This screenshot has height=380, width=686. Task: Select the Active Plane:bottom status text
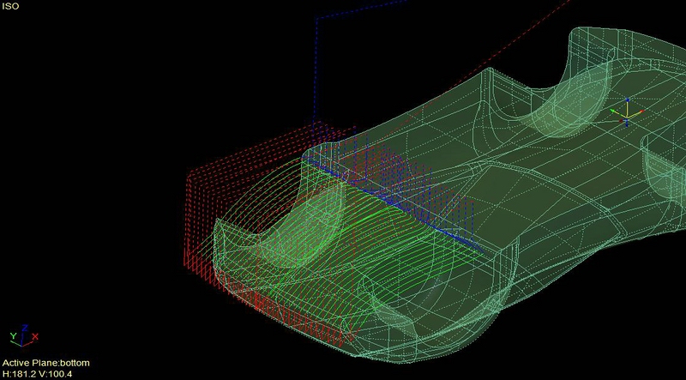tap(45, 363)
